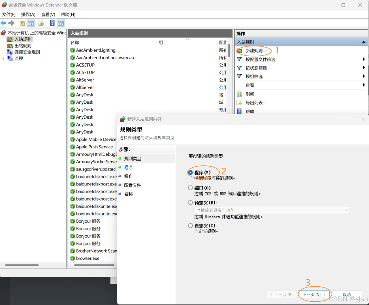Click the 操作 wizard step
The height and width of the screenshot is (305, 369).
pyautogui.click(x=128, y=176)
